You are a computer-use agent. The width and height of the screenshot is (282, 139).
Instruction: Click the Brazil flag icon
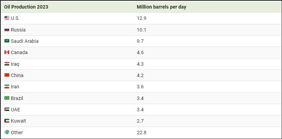[7, 98]
